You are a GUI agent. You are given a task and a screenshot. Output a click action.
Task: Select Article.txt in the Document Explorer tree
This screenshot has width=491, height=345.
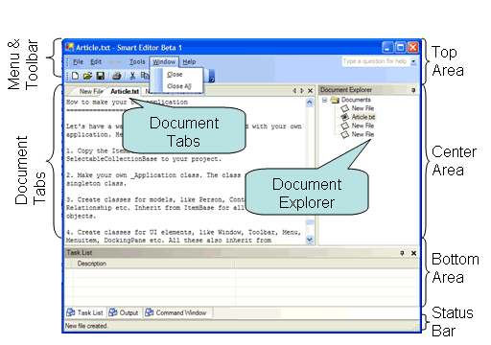[x=363, y=117]
